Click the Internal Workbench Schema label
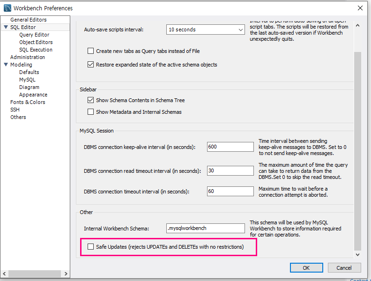Screen dimensions: 371x281 (117, 229)
